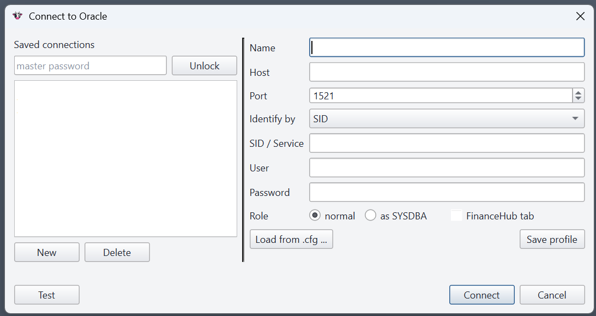596x316 pixels.
Task: Select the normal role radio button
Action: coord(315,216)
